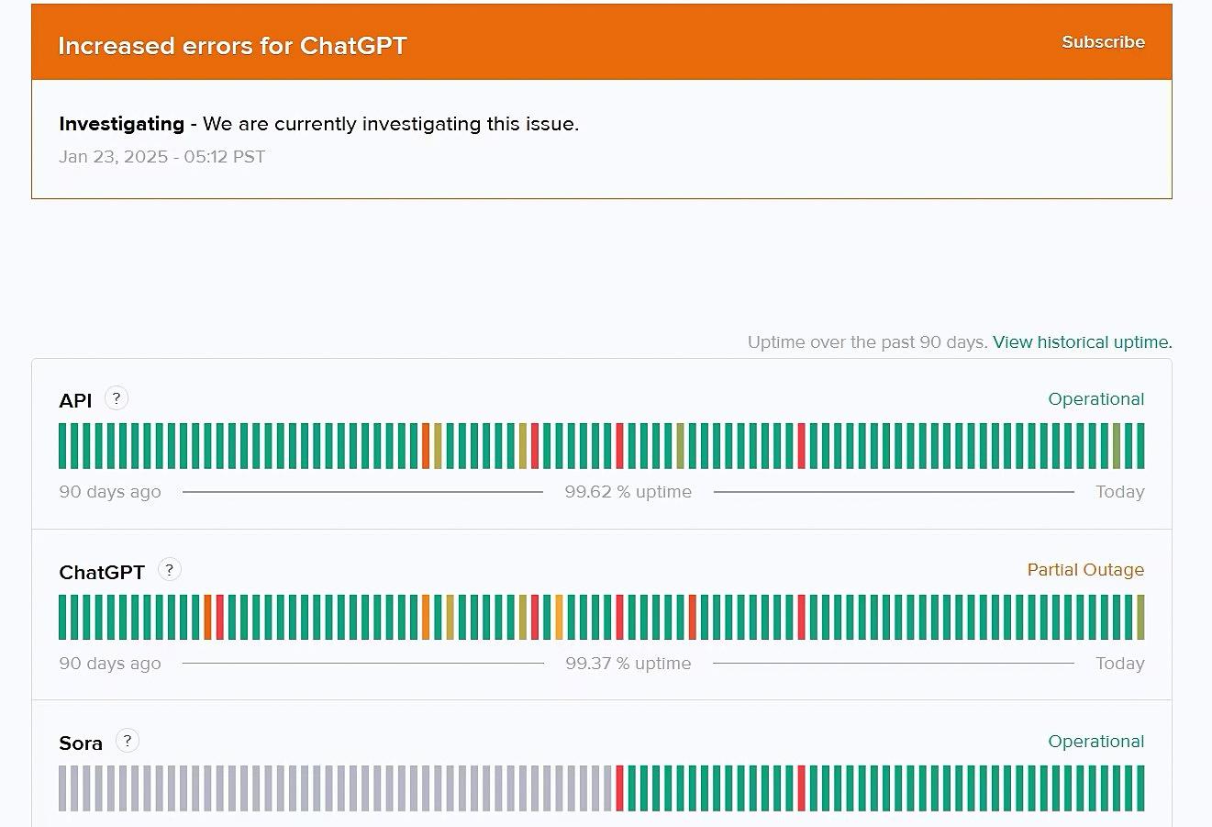
Task: Open the help icon next to ChatGPT
Action: point(170,570)
